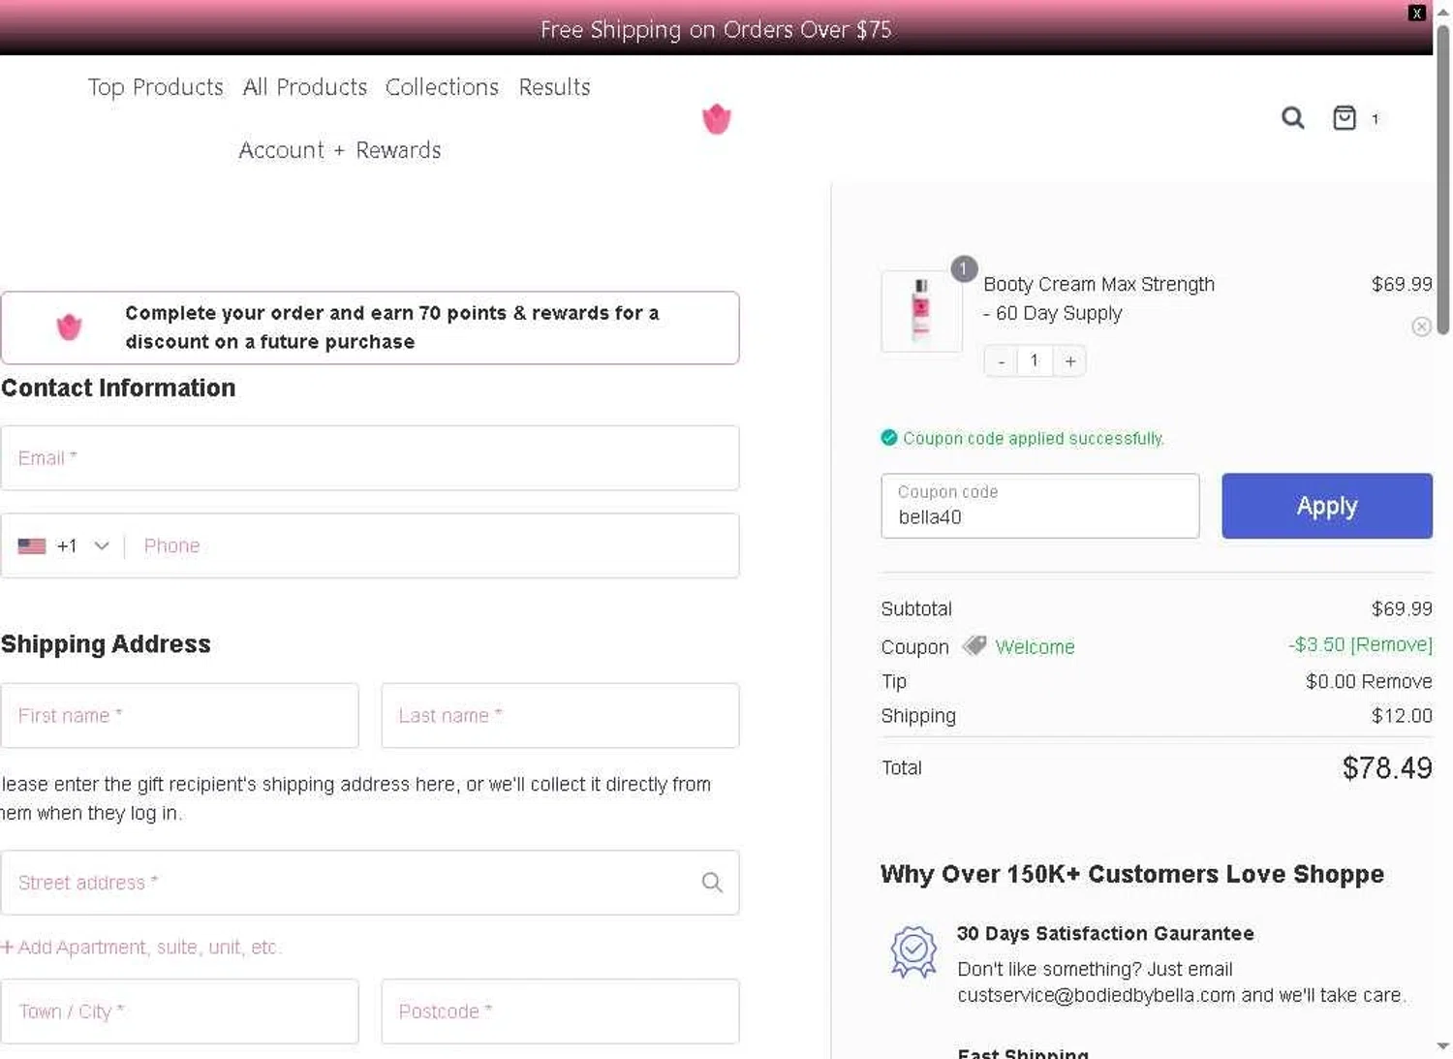Click the street address search icon
The image size is (1453, 1059).
pyautogui.click(x=712, y=883)
